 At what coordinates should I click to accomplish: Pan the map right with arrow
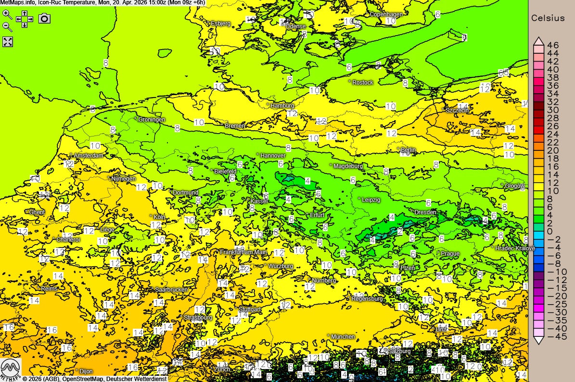point(30,19)
